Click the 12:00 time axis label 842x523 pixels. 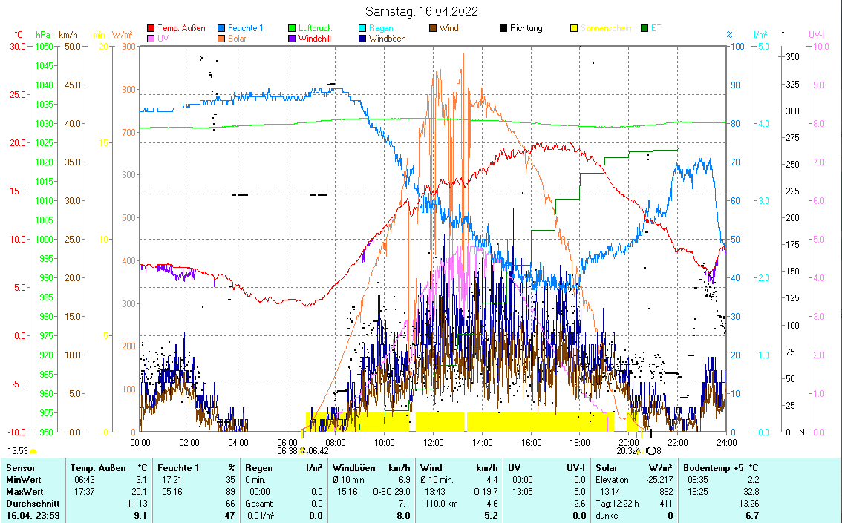pyautogui.click(x=434, y=443)
